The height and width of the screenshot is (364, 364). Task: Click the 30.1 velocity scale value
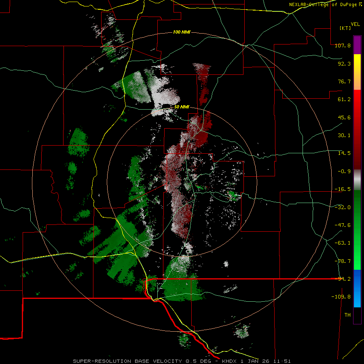(344, 135)
